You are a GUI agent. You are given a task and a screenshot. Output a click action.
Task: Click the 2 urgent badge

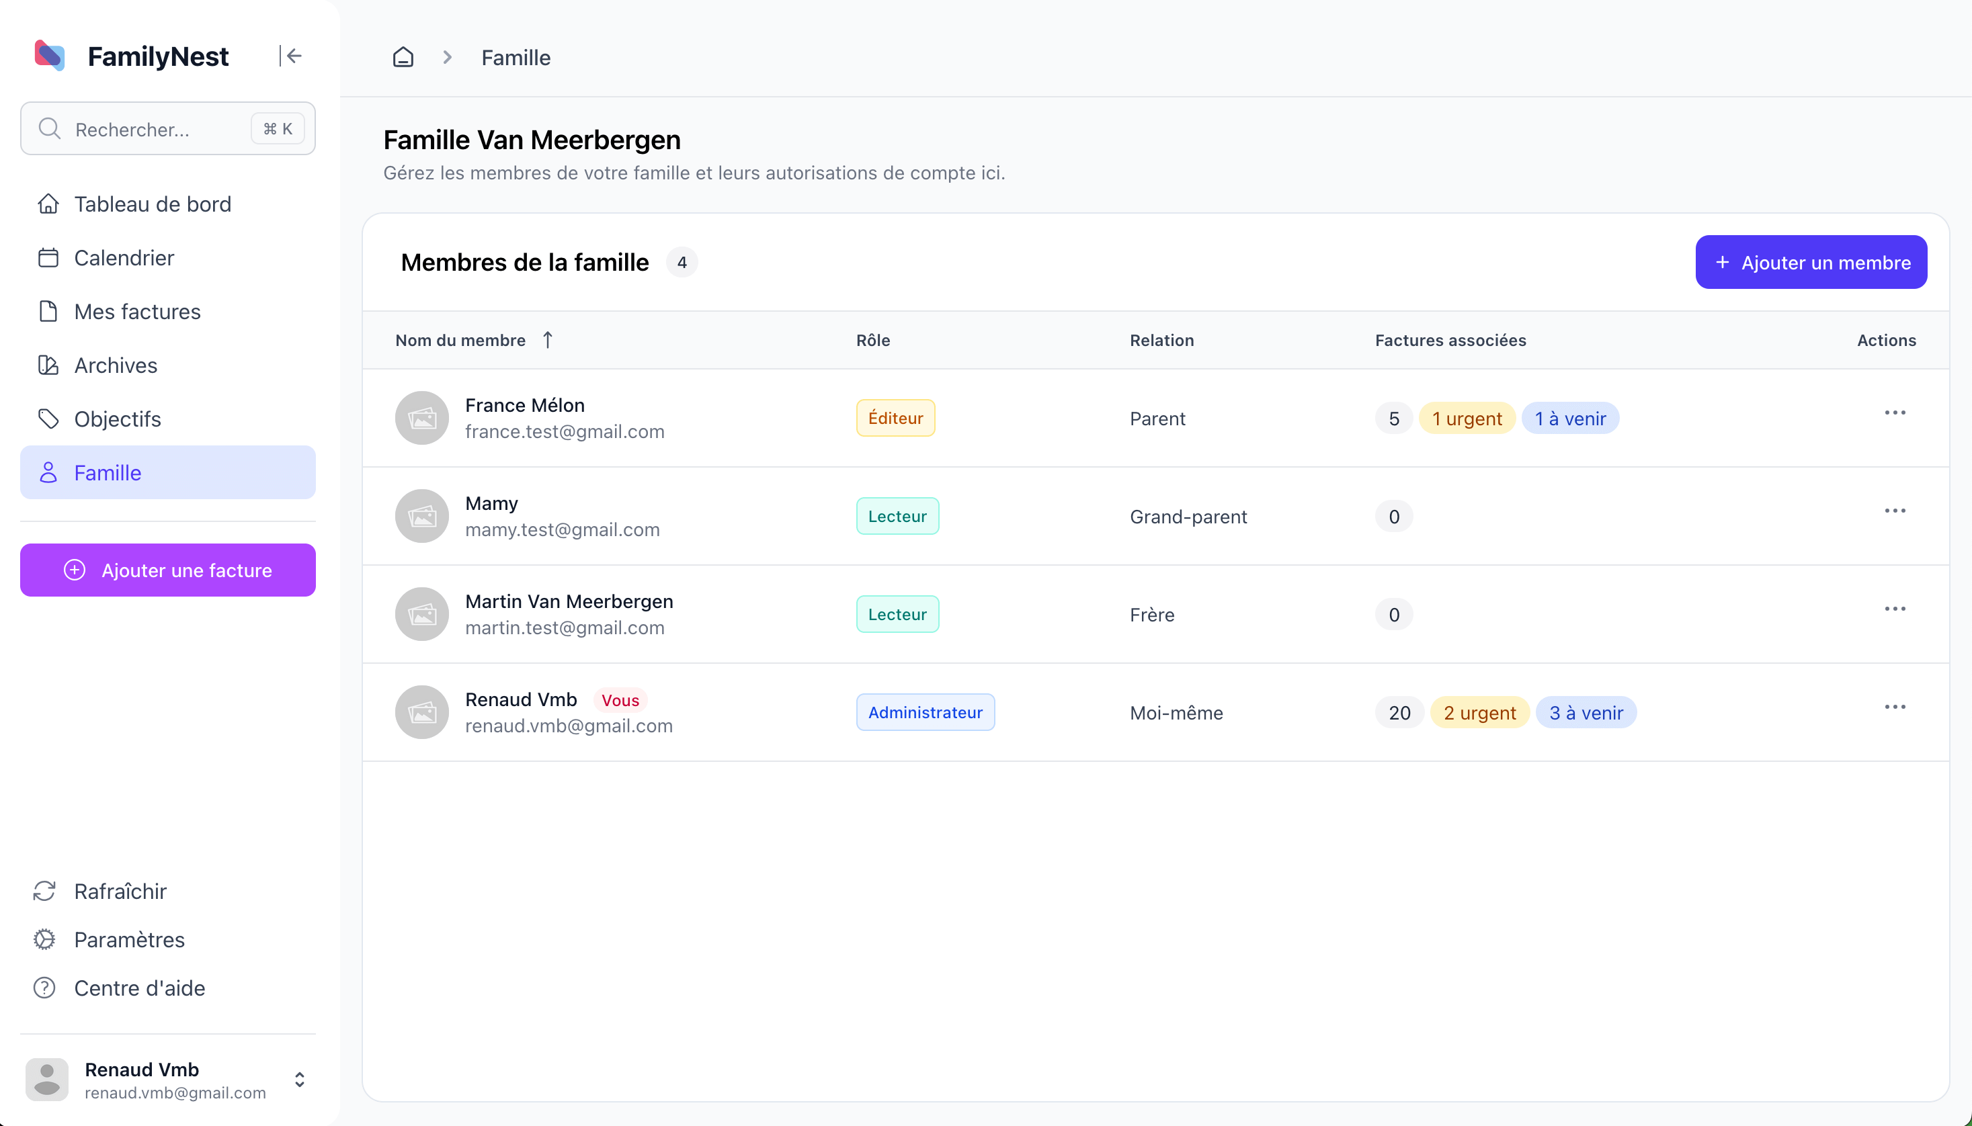pos(1479,712)
